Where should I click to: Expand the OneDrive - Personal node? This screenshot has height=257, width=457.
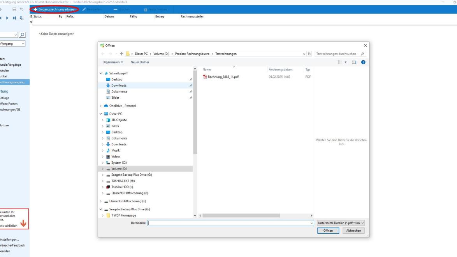coord(101,106)
